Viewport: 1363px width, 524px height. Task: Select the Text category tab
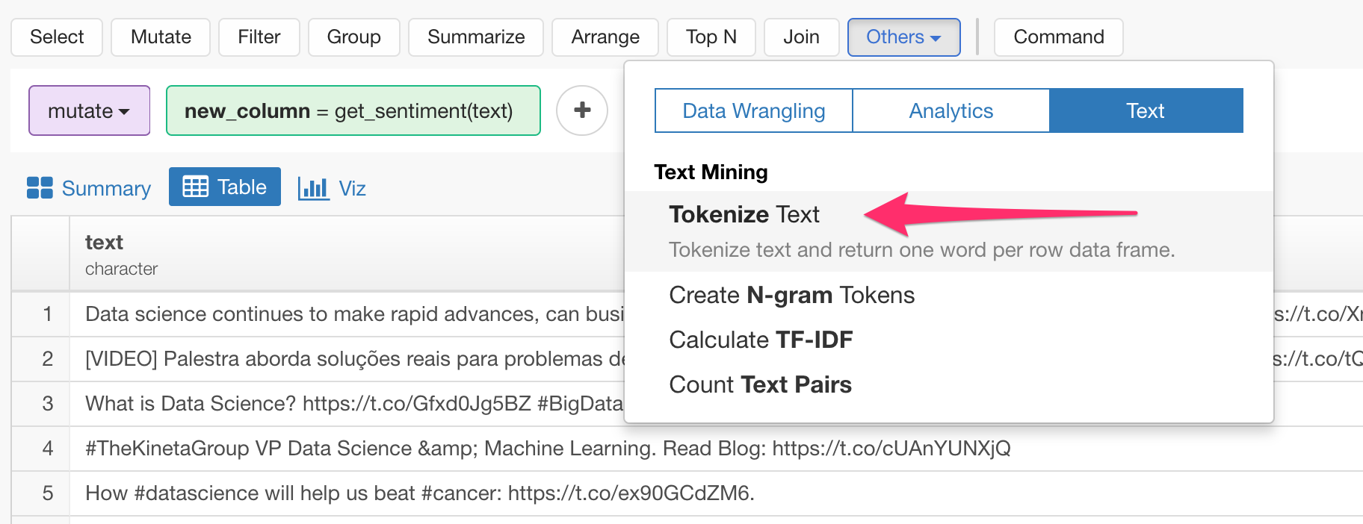click(1145, 110)
